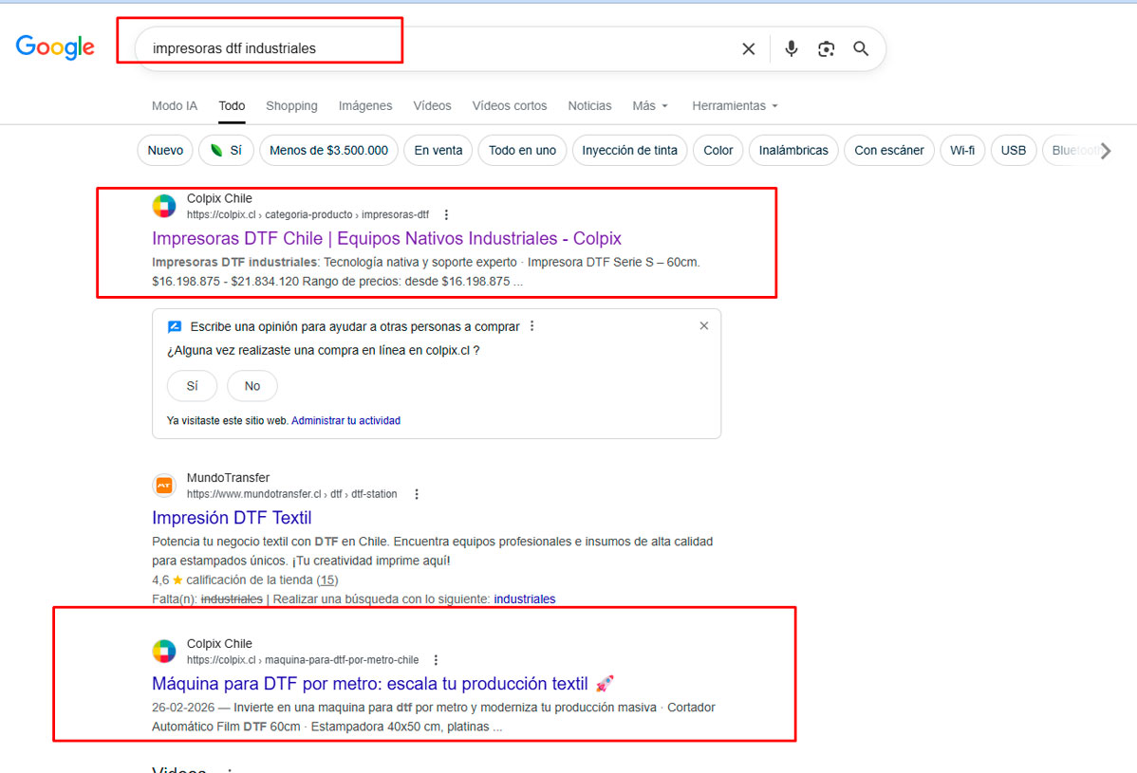Toggle the Inalámbricas filter chip

(x=793, y=151)
